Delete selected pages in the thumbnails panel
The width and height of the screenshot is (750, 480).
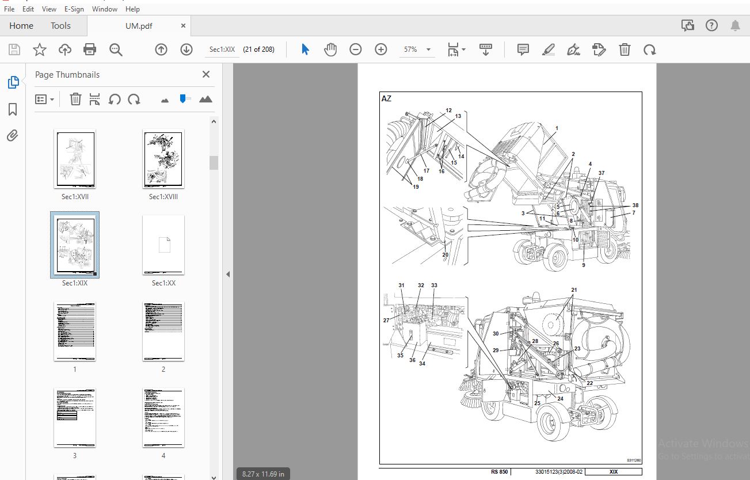point(75,99)
